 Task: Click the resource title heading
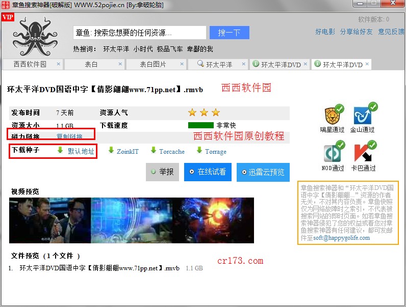[x=105, y=90]
